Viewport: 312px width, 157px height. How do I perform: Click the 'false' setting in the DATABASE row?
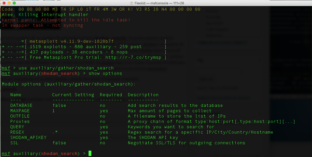coord(59,105)
